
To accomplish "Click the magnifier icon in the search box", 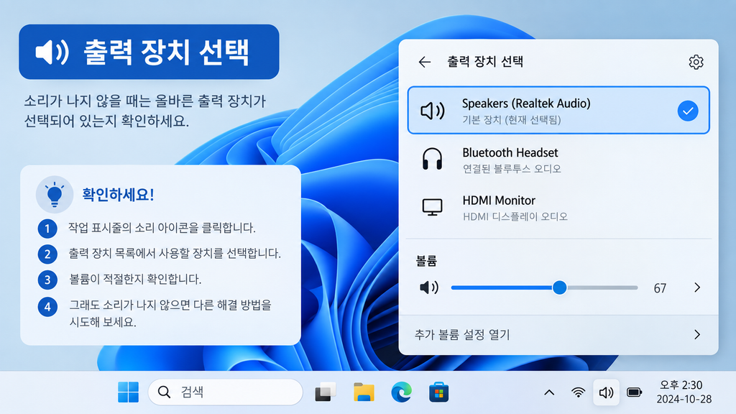I will click(x=164, y=392).
